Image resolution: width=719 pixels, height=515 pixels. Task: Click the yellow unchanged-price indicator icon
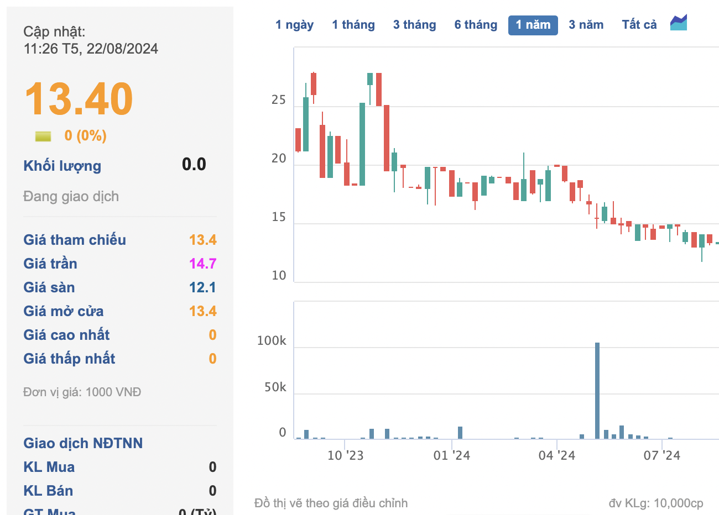pyautogui.click(x=43, y=136)
